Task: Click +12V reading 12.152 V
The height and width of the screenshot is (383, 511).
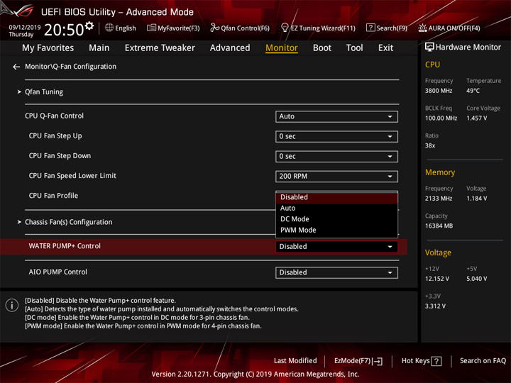Action: [436, 279]
